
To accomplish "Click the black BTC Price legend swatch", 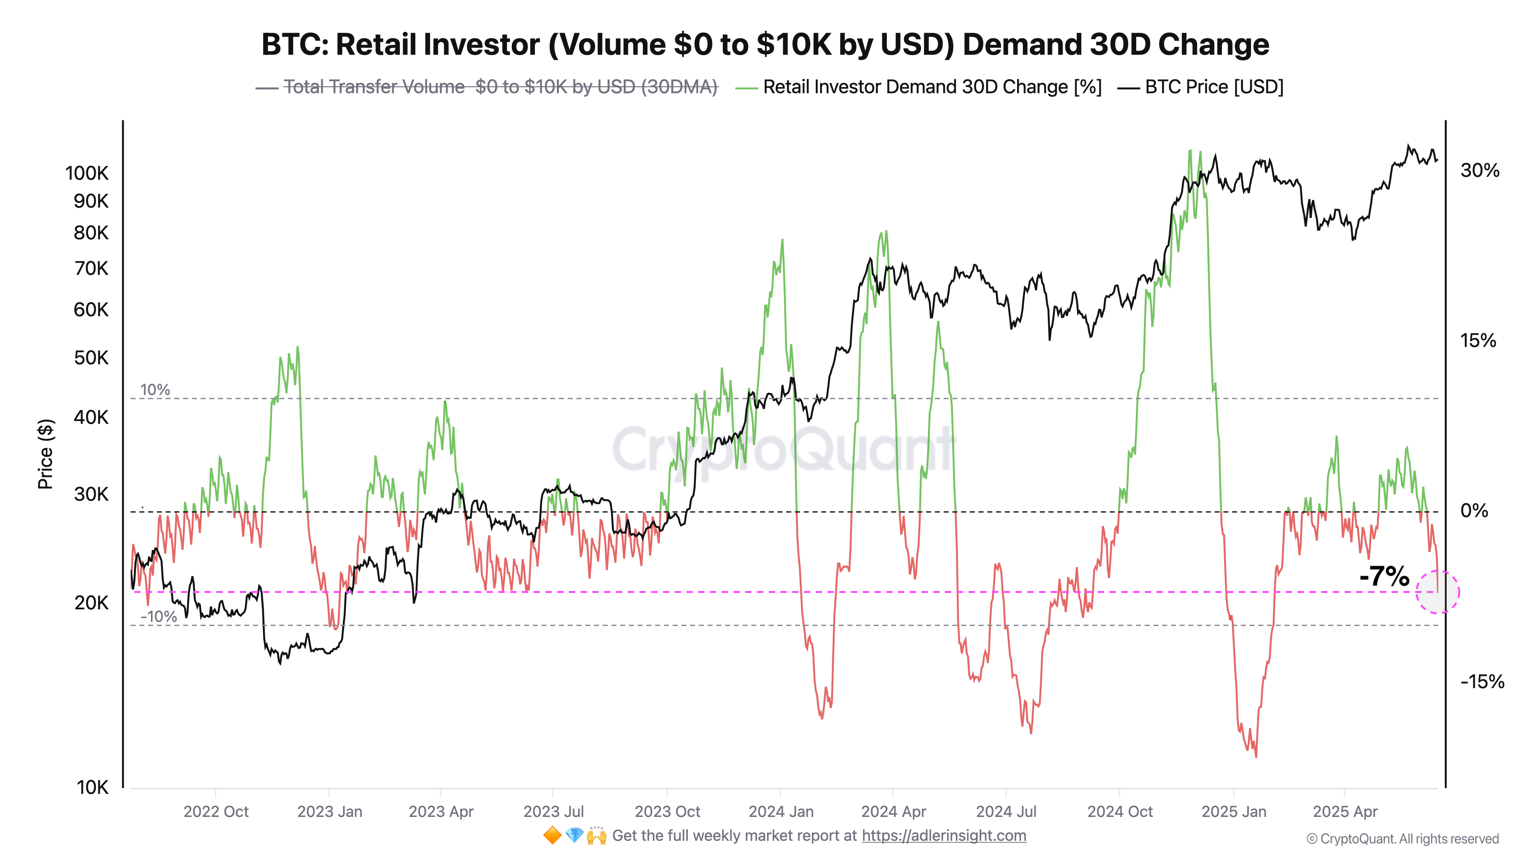I will coord(1128,88).
